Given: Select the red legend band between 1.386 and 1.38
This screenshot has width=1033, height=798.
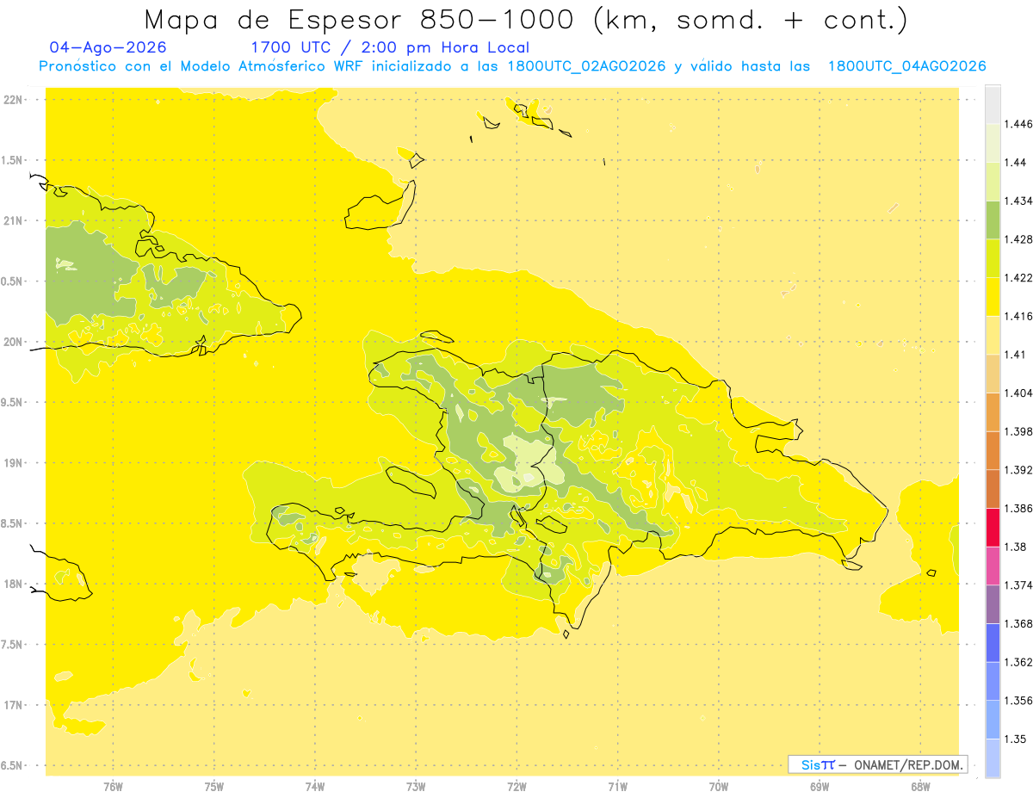Looking at the screenshot, I should pos(993,527).
